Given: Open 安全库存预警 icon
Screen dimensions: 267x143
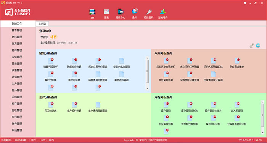Looking at the screenshot, I should (166, 118).
